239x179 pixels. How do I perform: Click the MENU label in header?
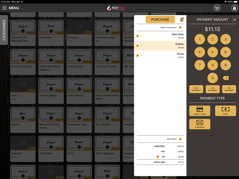14,8
